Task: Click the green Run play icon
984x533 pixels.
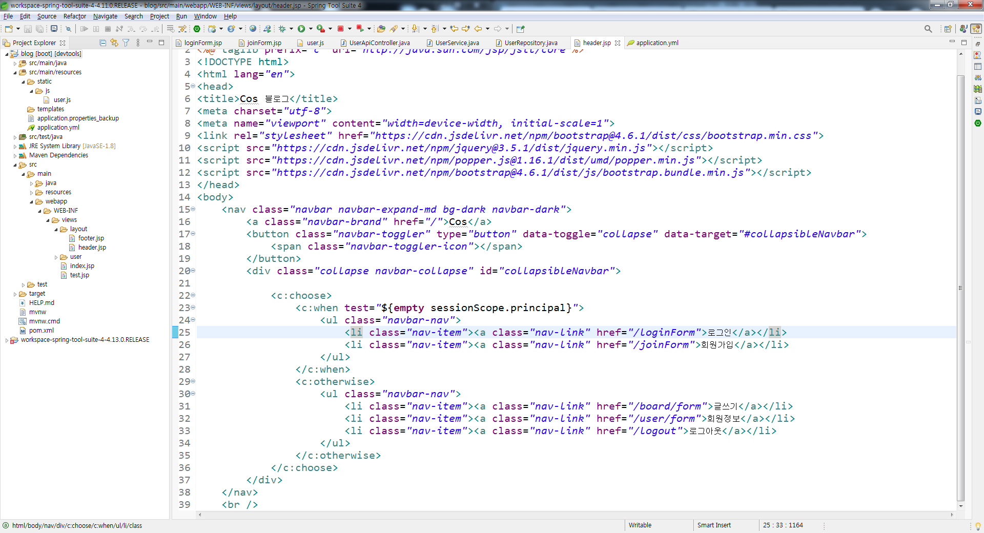Action: 301,29
